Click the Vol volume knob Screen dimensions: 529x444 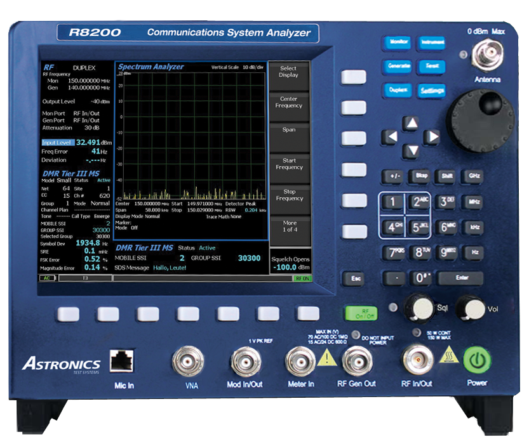click(x=474, y=310)
